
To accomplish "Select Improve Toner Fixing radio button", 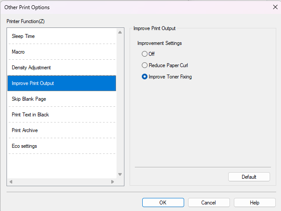I will click(x=145, y=77).
